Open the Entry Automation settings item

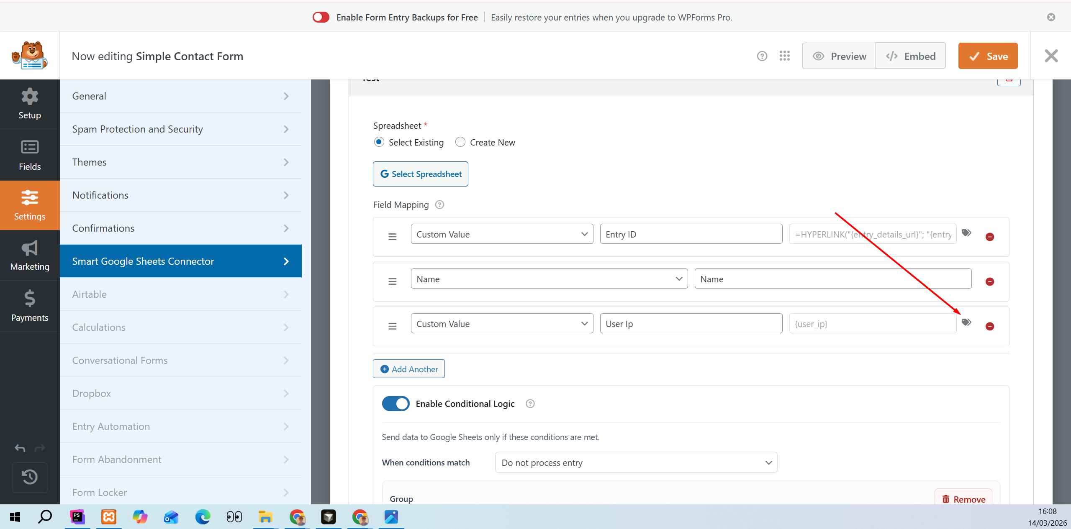181,427
